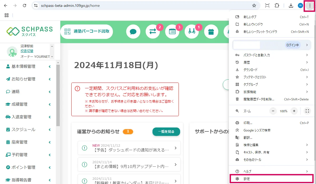Click the 通塾バーコード読取 button

click(x=87, y=32)
